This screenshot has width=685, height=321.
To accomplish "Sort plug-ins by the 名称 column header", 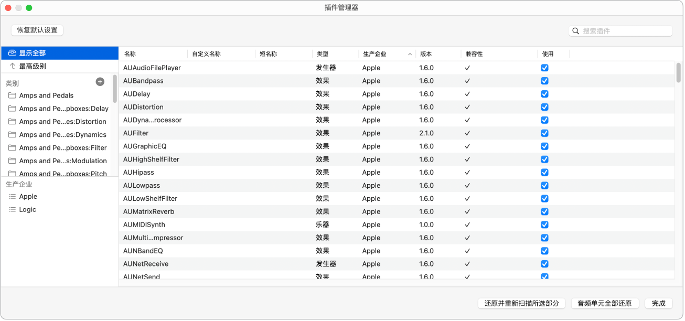I will (x=130, y=54).
